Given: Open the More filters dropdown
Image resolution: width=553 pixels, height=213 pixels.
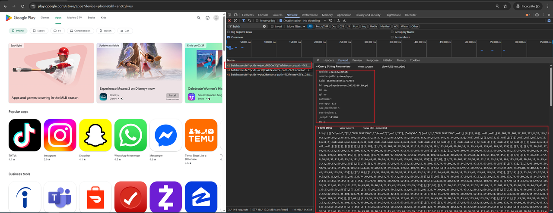Looking at the screenshot, I should point(296,26).
